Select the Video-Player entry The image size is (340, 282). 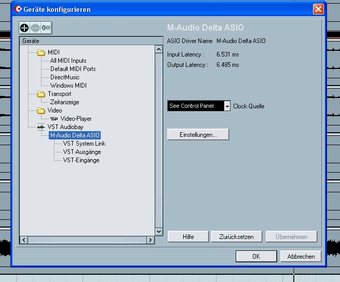[76, 119]
